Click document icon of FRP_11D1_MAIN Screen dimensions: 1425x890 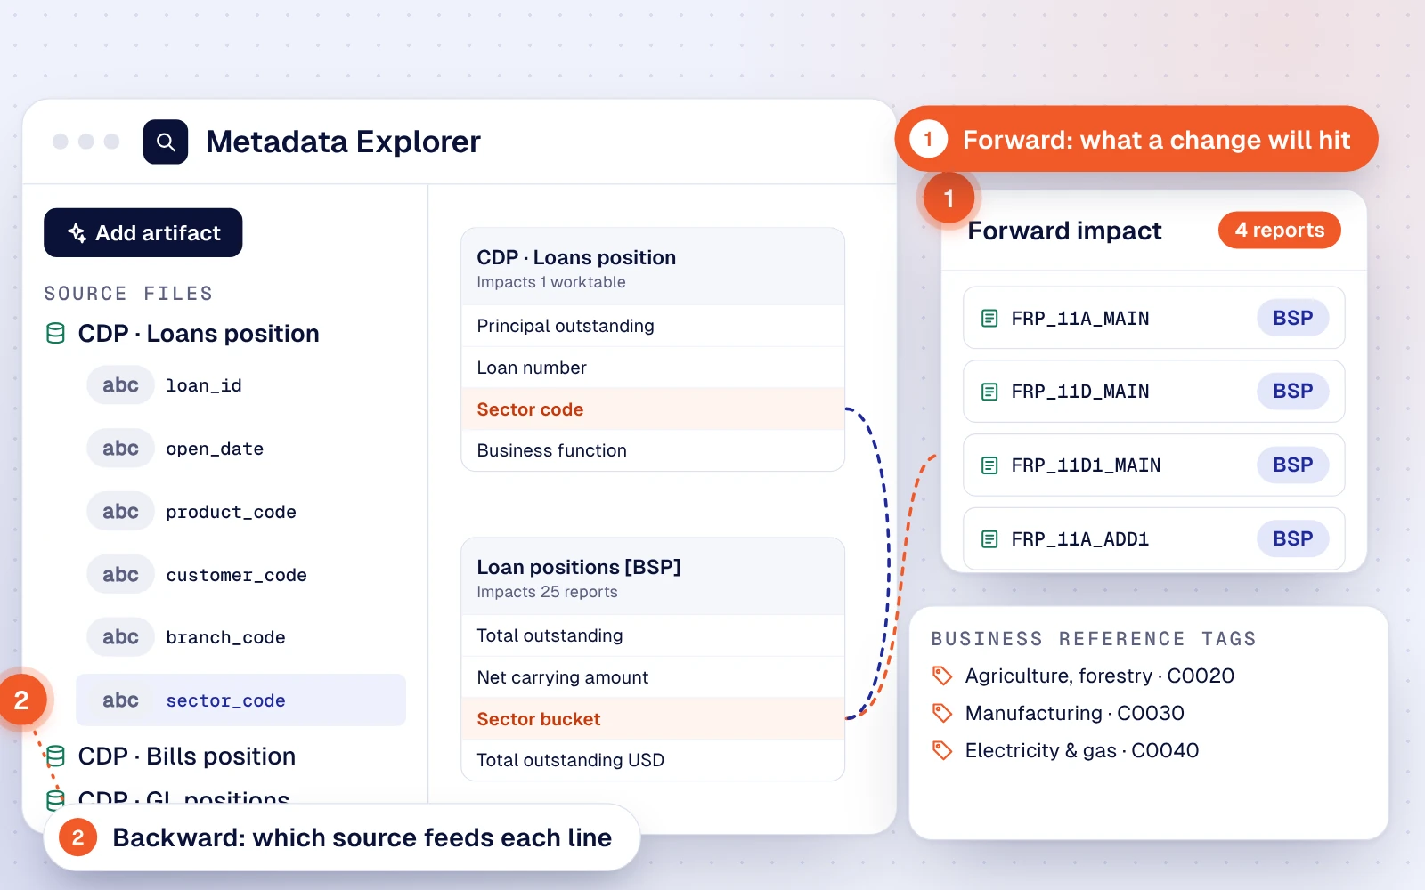pyautogui.click(x=989, y=465)
